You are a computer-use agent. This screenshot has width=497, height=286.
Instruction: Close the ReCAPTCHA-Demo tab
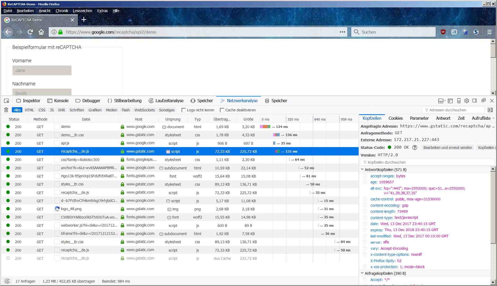click(x=72, y=20)
